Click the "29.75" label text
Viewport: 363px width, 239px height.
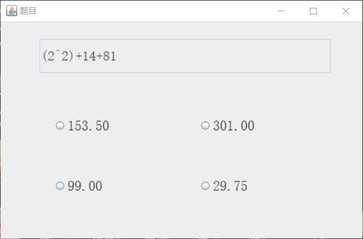click(x=230, y=186)
